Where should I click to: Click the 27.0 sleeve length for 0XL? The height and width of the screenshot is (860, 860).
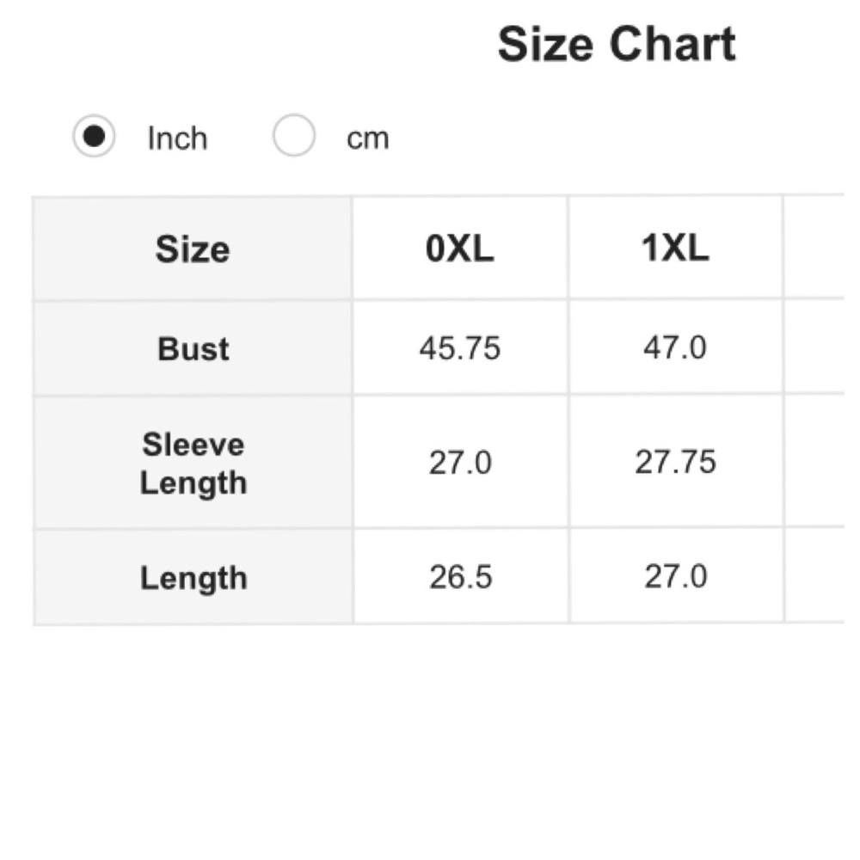[460, 464]
